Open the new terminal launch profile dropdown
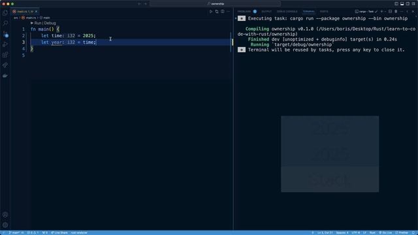Image resolution: width=418 pixels, height=235 pixels. tap(385, 12)
